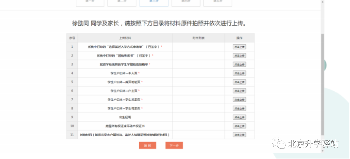Click the text 学生户口本--本人页

click(124, 73)
